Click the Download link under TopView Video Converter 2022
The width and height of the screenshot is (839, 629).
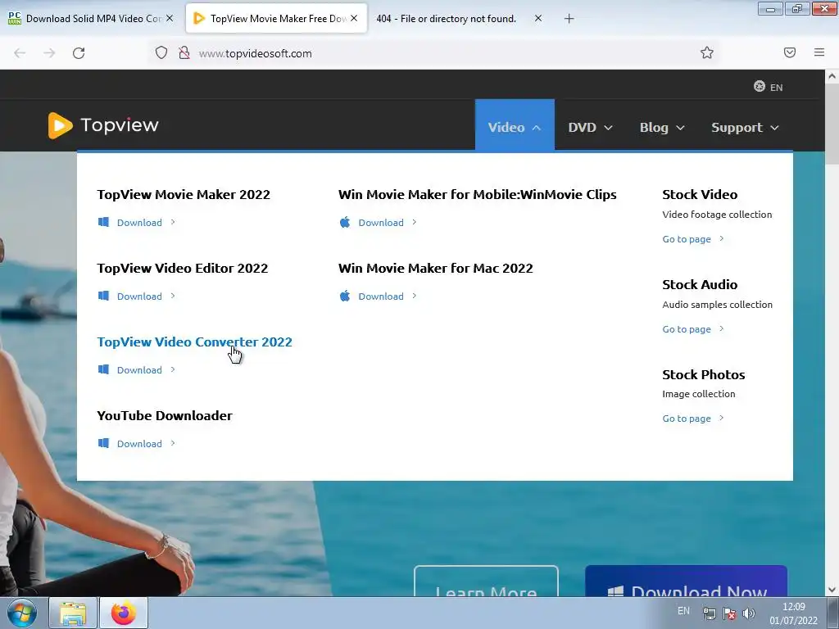click(x=139, y=370)
